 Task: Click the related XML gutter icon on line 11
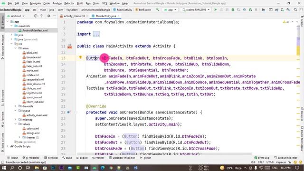point(70,47)
